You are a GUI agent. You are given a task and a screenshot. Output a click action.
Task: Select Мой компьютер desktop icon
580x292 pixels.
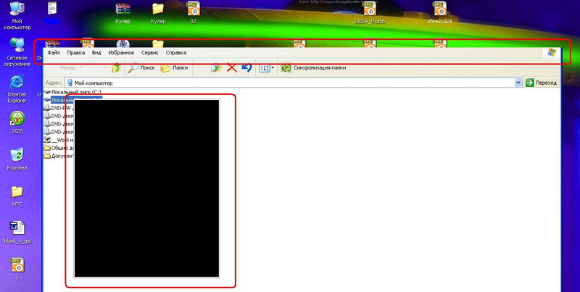point(17,15)
